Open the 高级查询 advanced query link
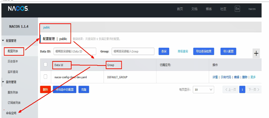The height and width of the screenshot is (118, 269). (183, 52)
